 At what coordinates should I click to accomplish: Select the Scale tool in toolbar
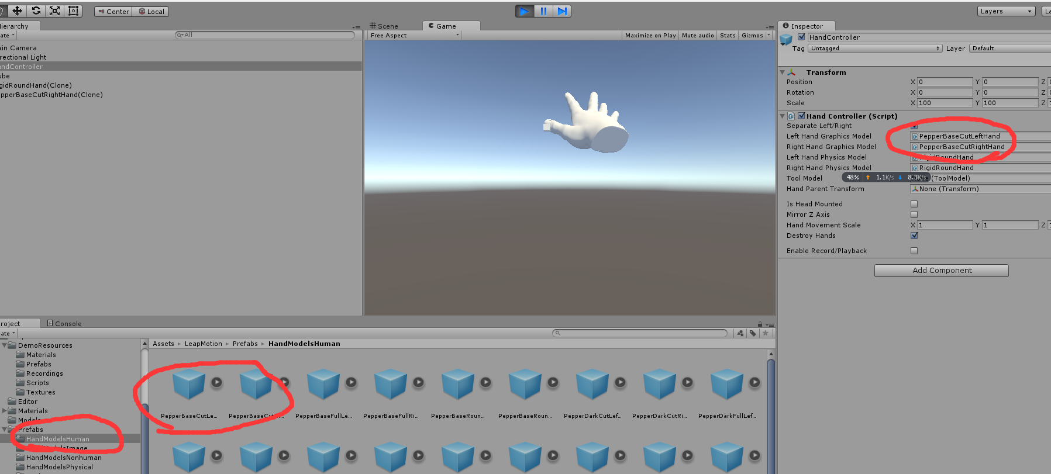(x=54, y=11)
